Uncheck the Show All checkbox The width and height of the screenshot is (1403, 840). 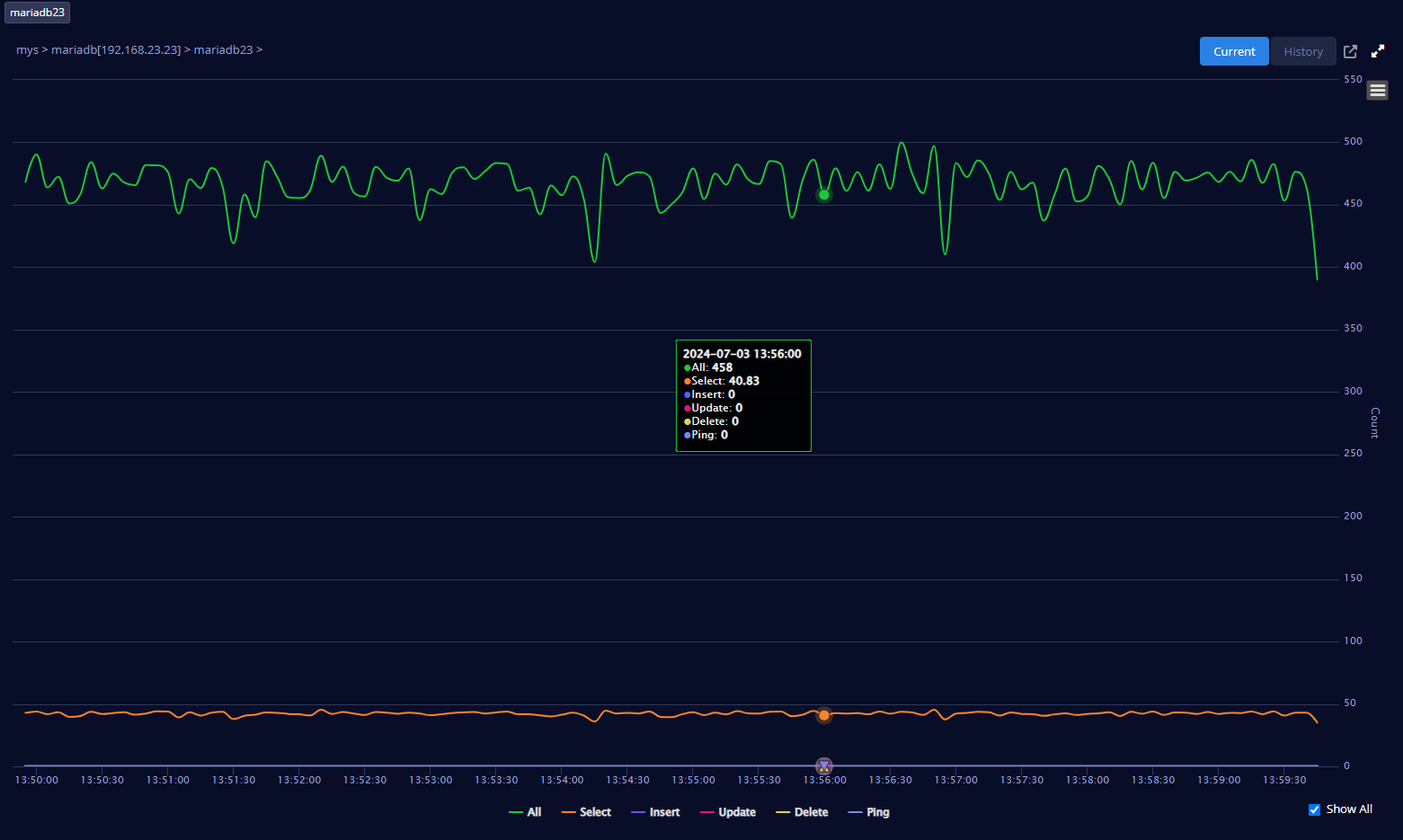pos(1314,809)
